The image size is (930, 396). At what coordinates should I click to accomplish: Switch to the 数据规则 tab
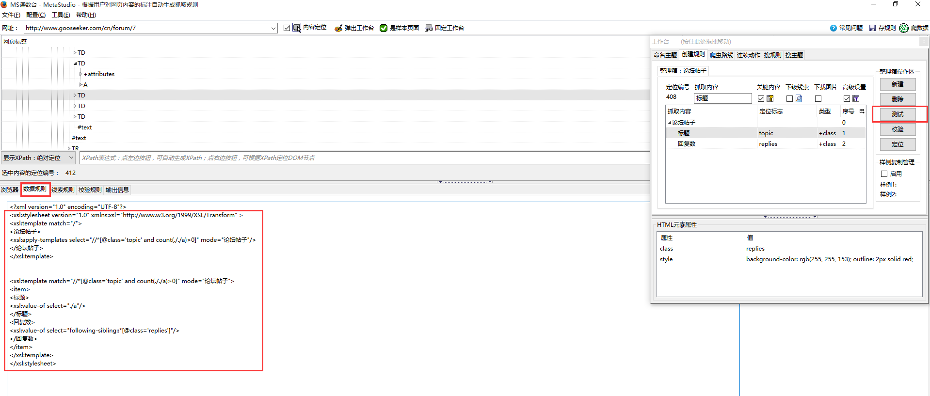point(35,189)
